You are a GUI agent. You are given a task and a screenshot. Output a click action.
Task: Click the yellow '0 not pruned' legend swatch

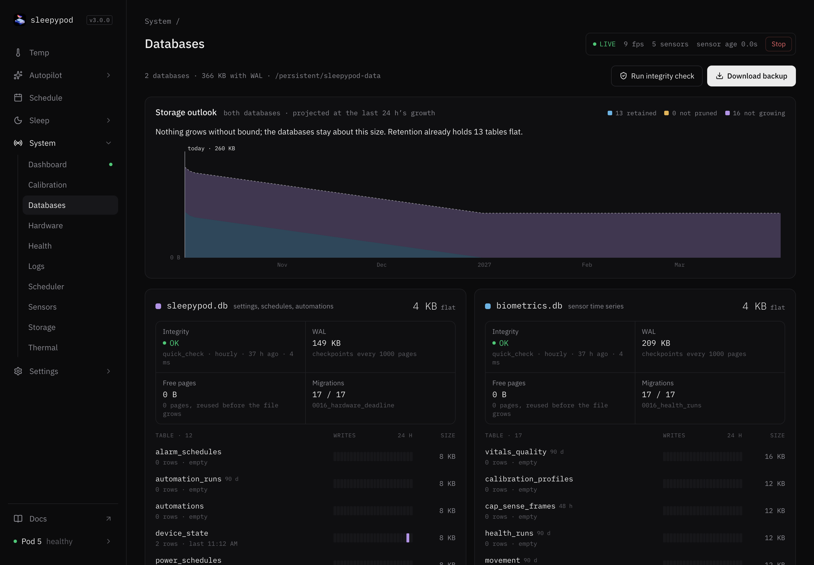[x=666, y=113]
